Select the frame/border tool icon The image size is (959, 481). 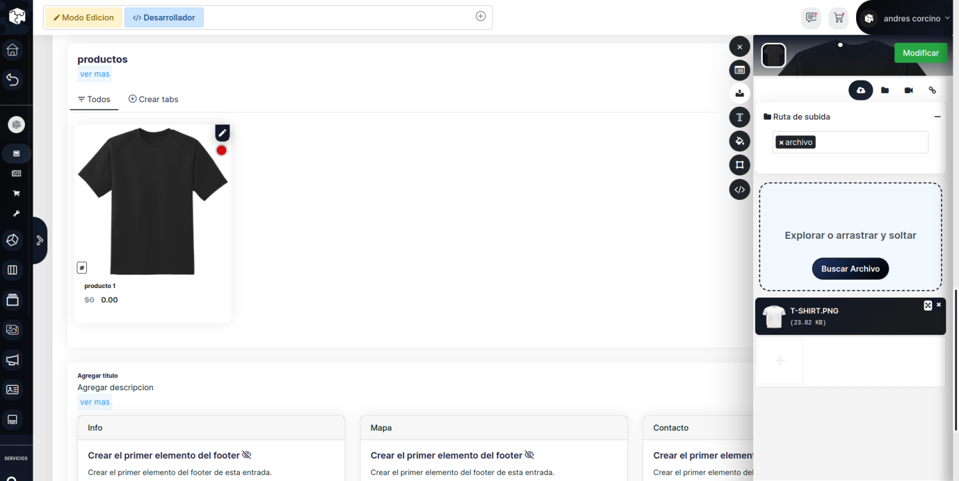click(740, 165)
